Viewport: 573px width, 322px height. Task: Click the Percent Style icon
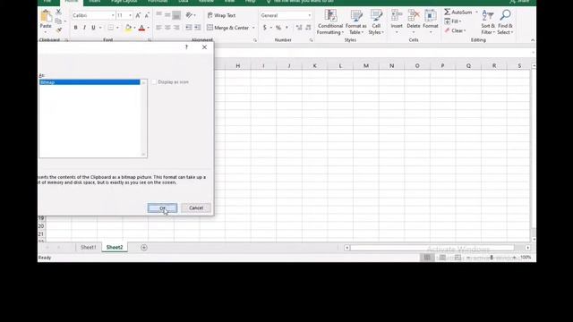pyautogui.click(x=278, y=28)
